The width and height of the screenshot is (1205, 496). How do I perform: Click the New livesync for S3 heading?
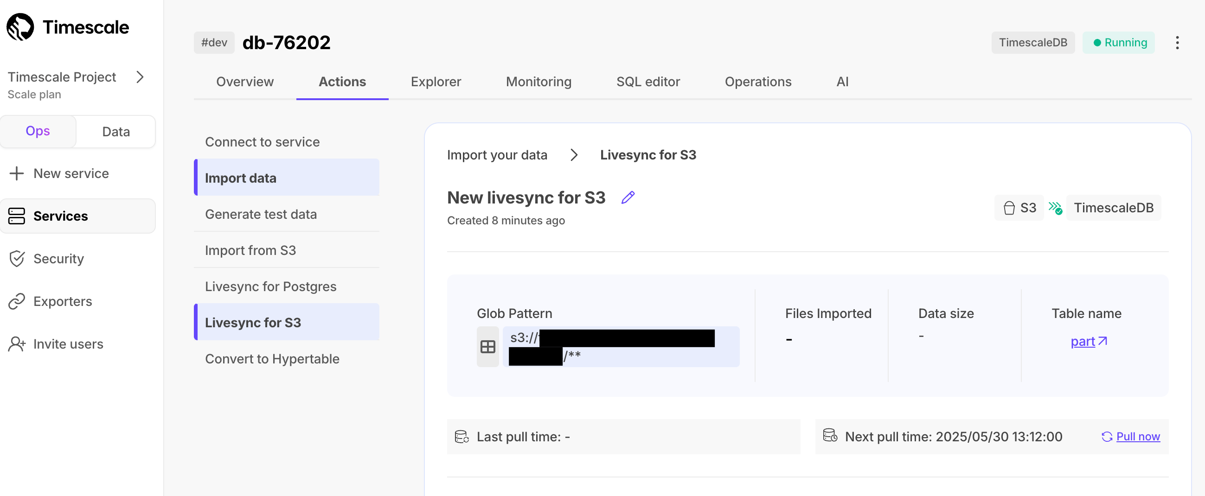coord(526,197)
